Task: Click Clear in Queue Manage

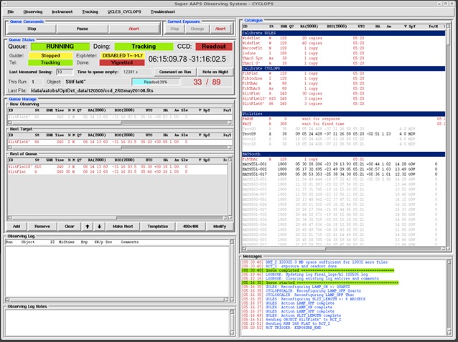Action: [69, 226]
